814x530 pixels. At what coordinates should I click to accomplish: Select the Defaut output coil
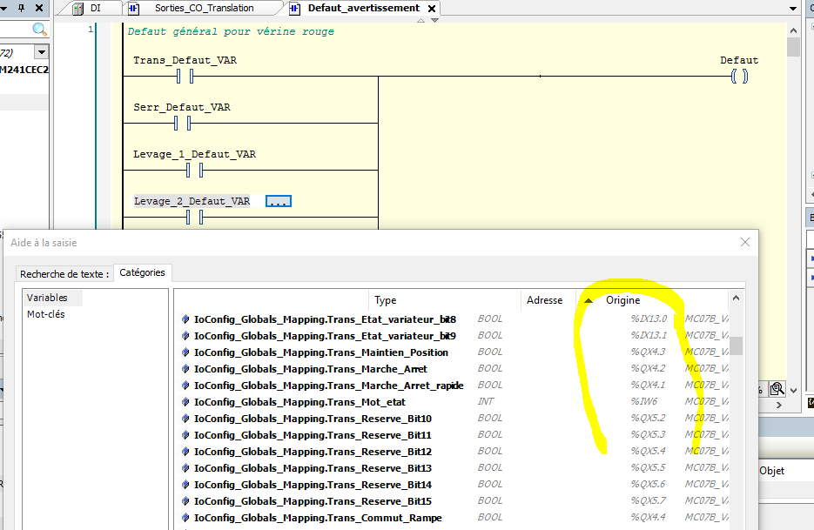coord(739,77)
